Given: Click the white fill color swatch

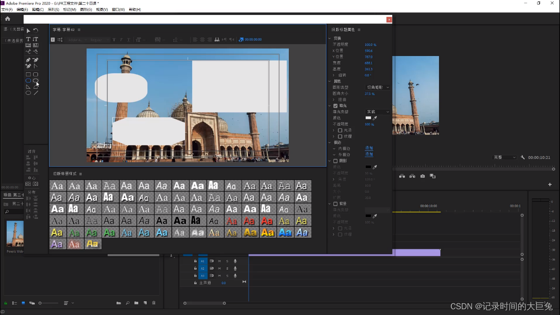Looking at the screenshot, I should pyautogui.click(x=368, y=118).
